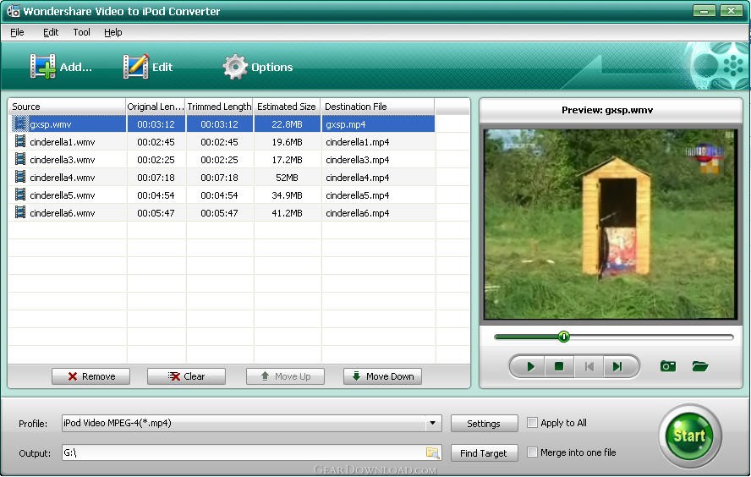Open profile Settings button
This screenshot has width=751, height=477.
(x=485, y=424)
